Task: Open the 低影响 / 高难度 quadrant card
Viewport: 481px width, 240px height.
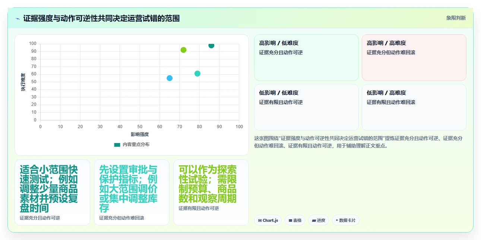Action: (x=414, y=107)
